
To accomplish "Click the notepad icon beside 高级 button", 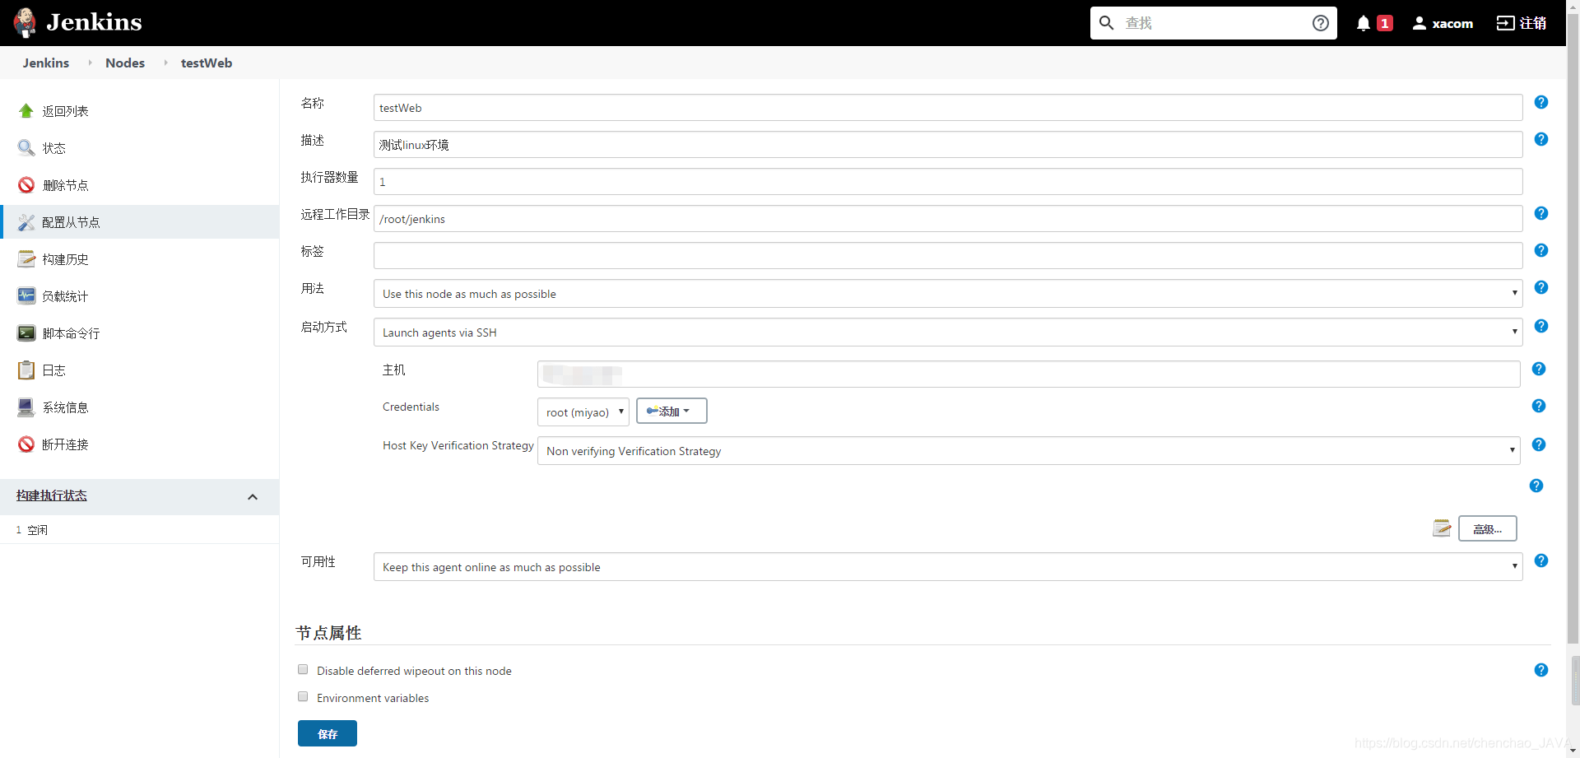I will pos(1442,528).
